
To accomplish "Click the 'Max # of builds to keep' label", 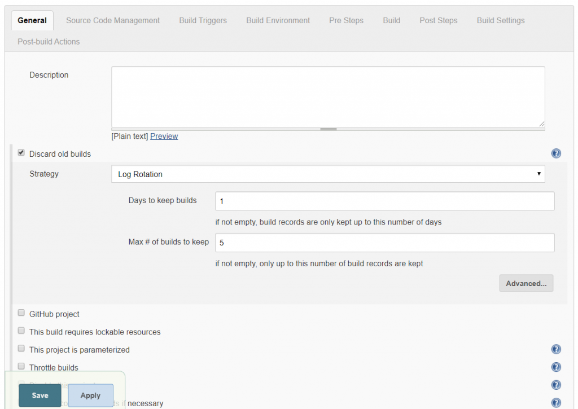I will pyautogui.click(x=168, y=242).
